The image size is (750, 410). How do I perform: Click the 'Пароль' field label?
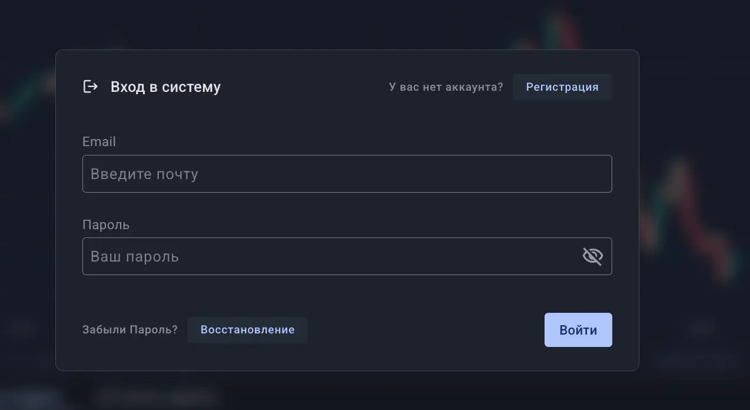(x=106, y=224)
